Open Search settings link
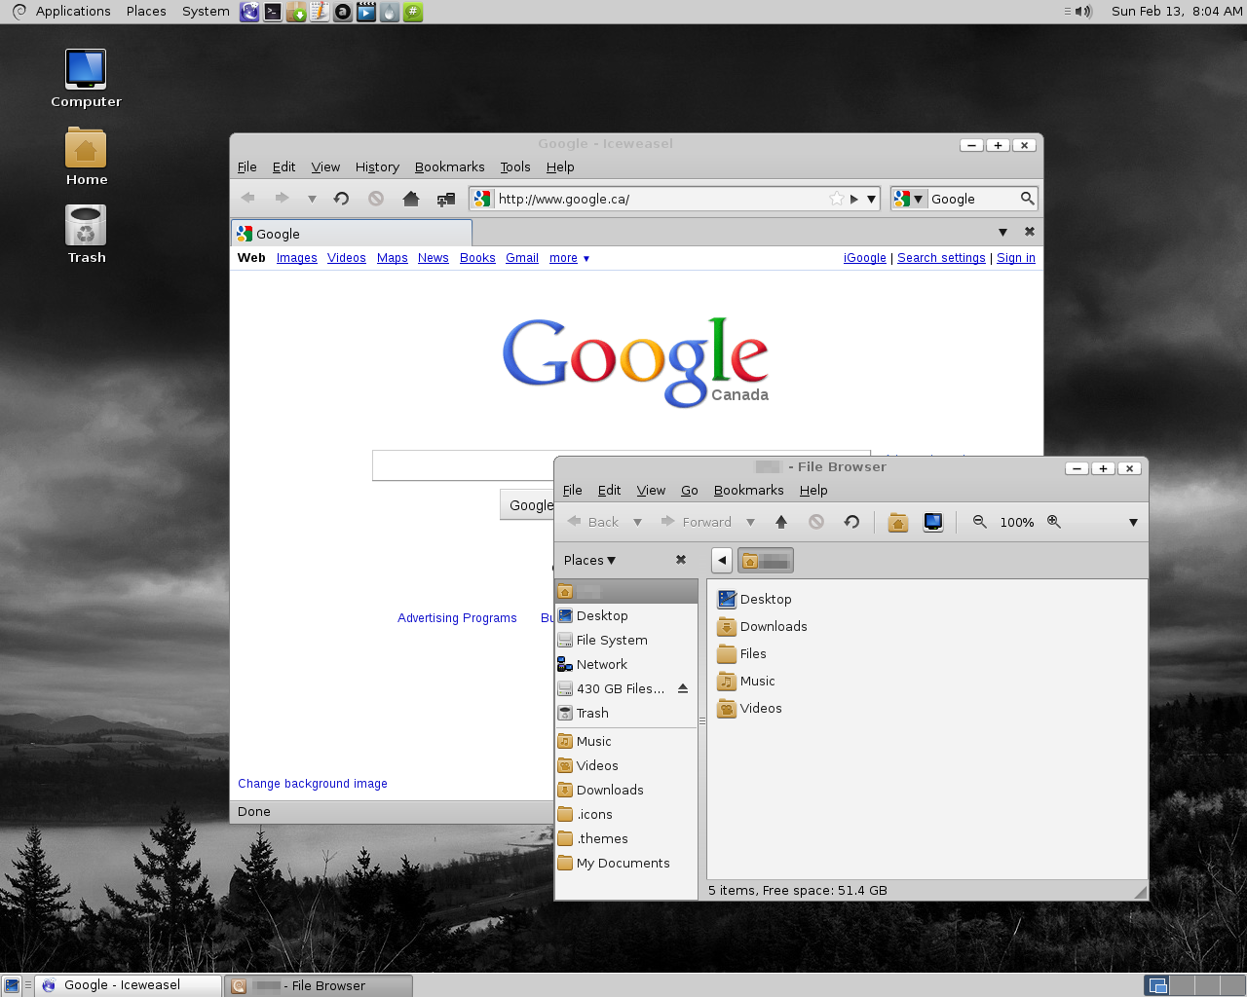Viewport: 1247px width, 997px height. click(941, 258)
